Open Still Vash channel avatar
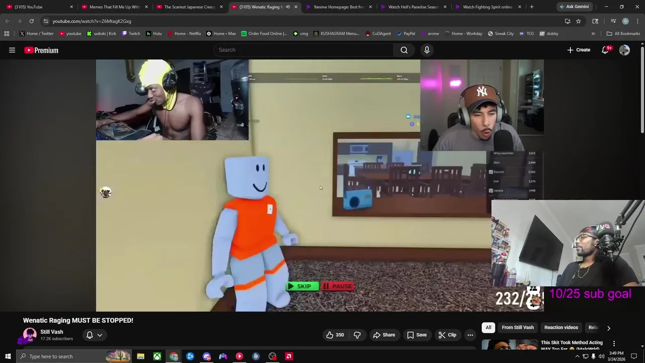 30,335
